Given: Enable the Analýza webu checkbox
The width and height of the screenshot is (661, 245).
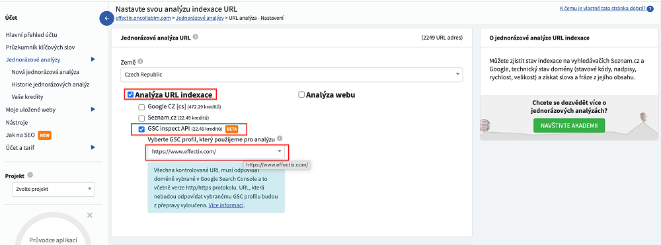Looking at the screenshot, I should pos(301,94).
